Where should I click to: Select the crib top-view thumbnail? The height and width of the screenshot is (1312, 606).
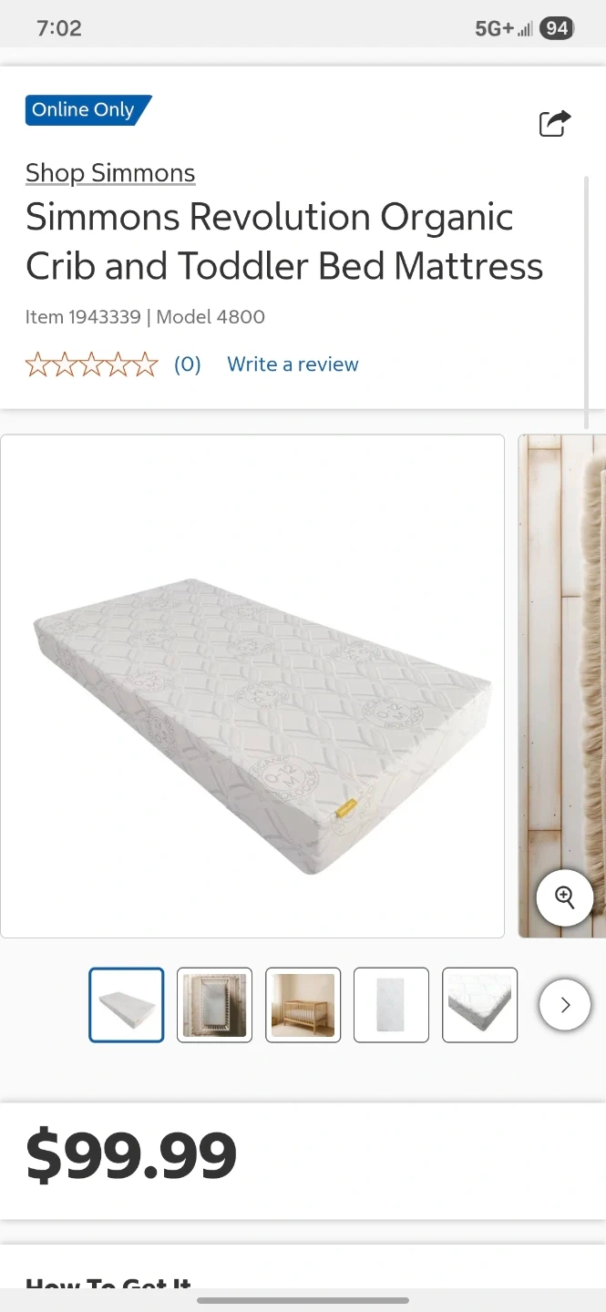coord(214,1005)
